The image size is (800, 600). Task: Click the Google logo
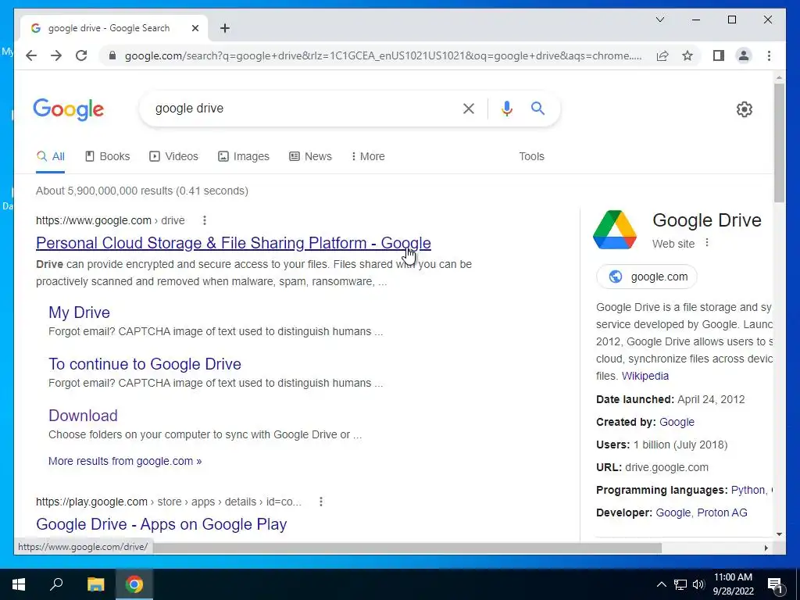pyautogui.click(x=69, y=109)
